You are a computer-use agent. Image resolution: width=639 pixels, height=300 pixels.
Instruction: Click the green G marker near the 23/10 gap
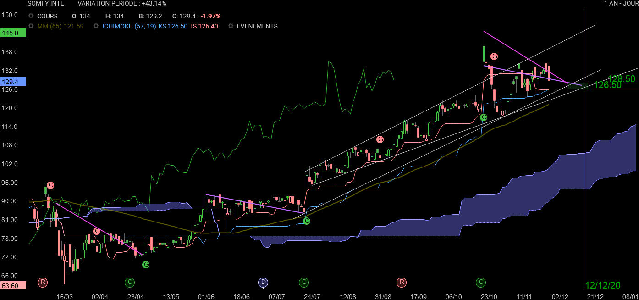point(484,117)
